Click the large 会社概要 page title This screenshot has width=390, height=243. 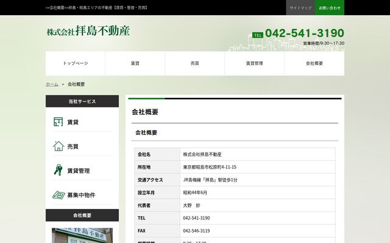[145, 112]
